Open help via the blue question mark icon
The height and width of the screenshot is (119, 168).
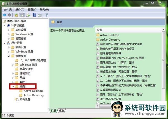point(35,15)
